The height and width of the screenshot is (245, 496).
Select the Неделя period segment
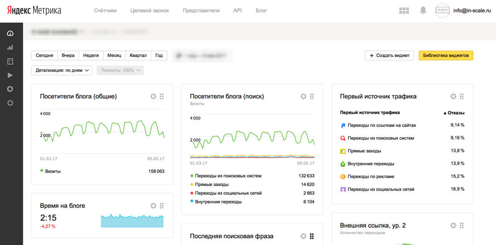coord(91,55)
